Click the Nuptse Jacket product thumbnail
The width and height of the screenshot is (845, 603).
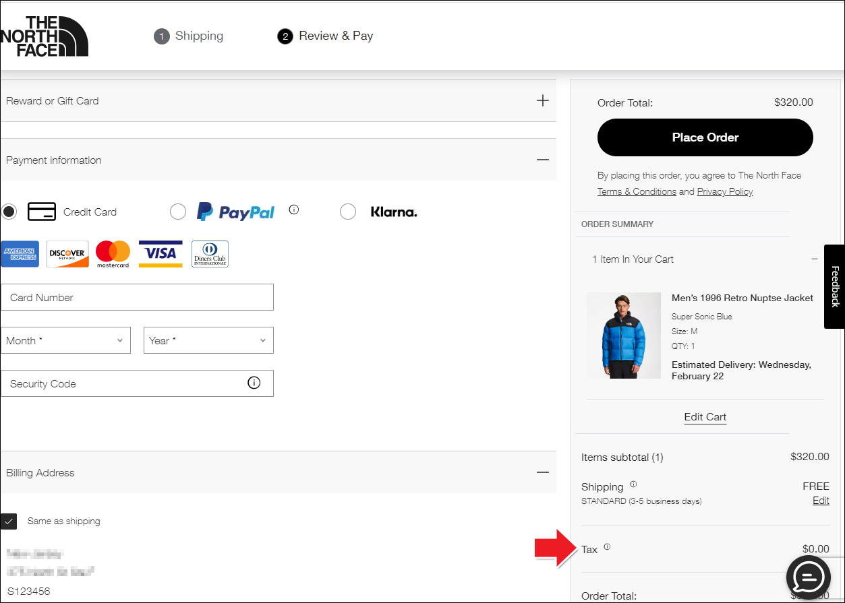pyautogui.click(x=624, y=336)
